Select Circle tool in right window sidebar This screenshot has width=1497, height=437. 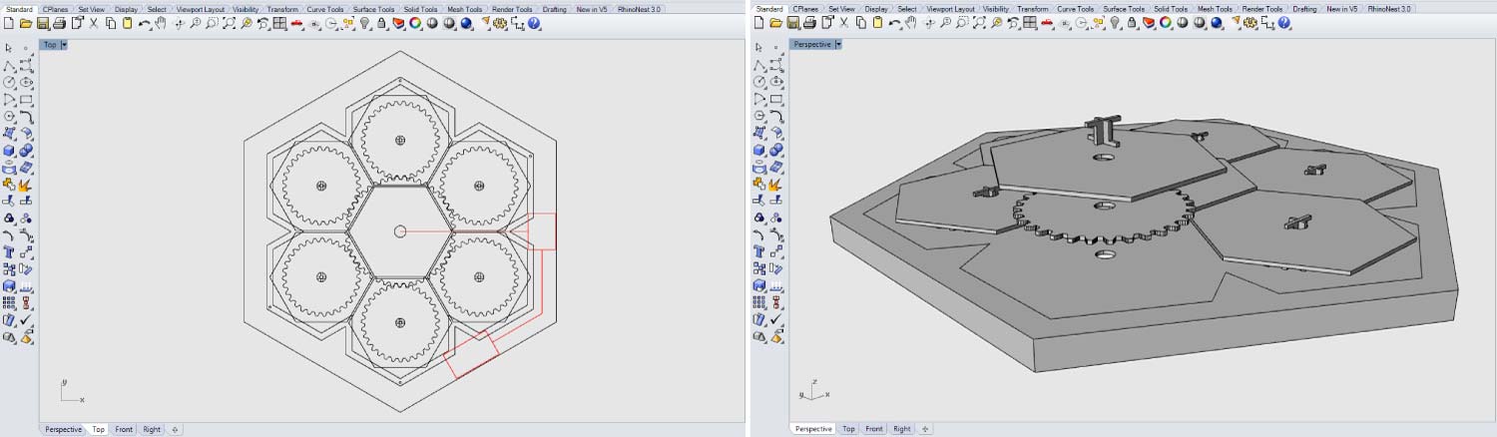tap(759, 82)
